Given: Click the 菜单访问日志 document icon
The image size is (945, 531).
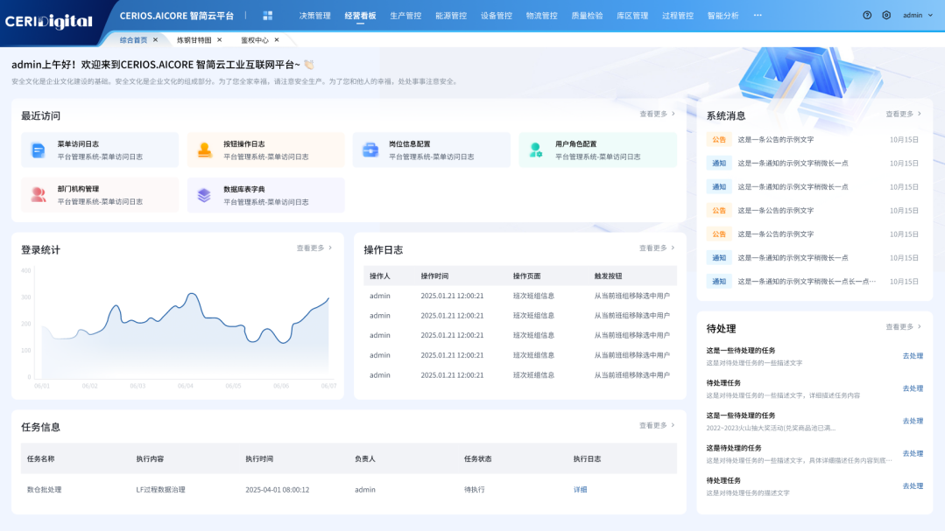Looking at the screenshot, I should pyautogui.click(x=39, y=150).
